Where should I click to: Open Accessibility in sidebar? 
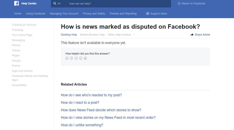click(19, 85)
